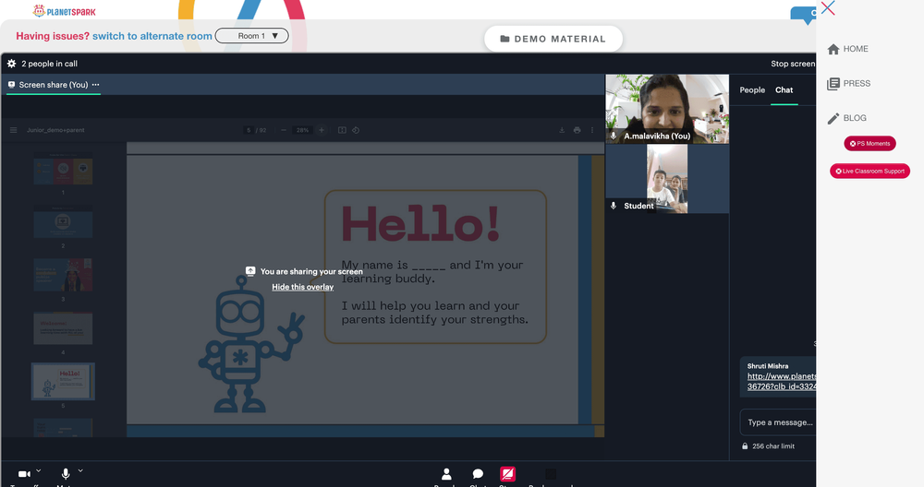The image size is (924, 487).
Task: Zoom in the PDF with plus icon
Action: [322, 130]
